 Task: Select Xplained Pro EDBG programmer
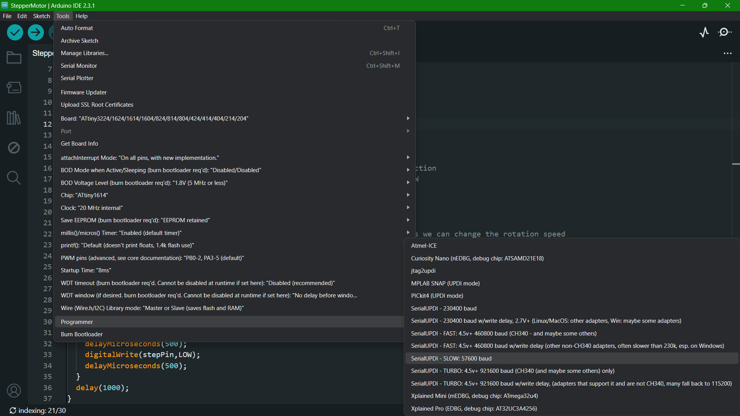click(572, 409)
